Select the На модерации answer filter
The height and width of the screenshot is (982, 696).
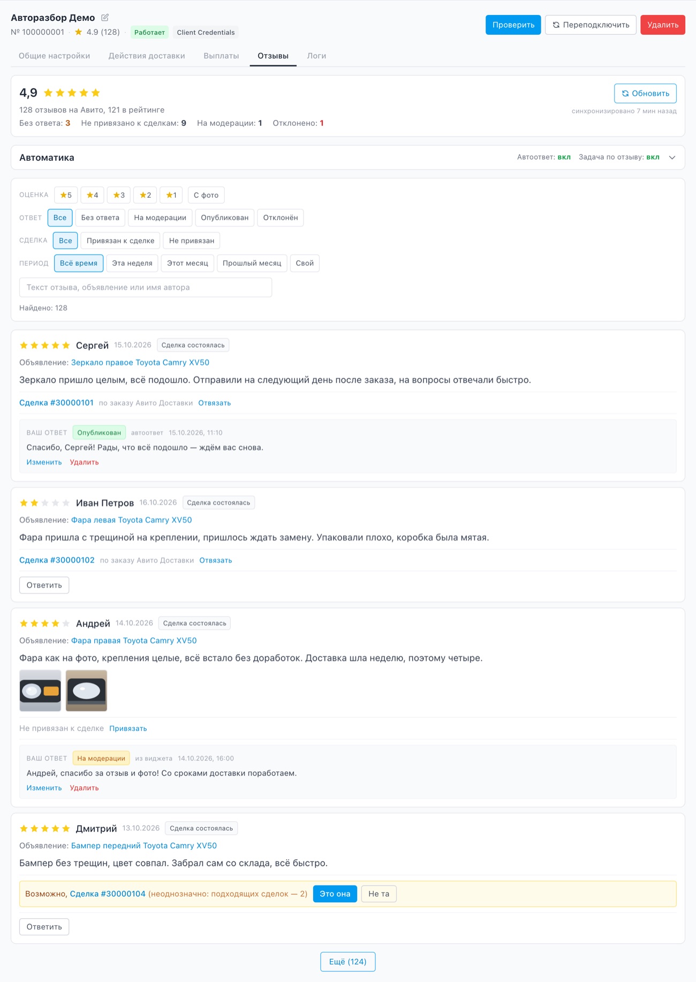coord(160,218)
